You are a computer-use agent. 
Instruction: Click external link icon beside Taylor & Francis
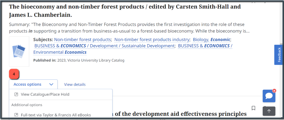click(16, 115)
